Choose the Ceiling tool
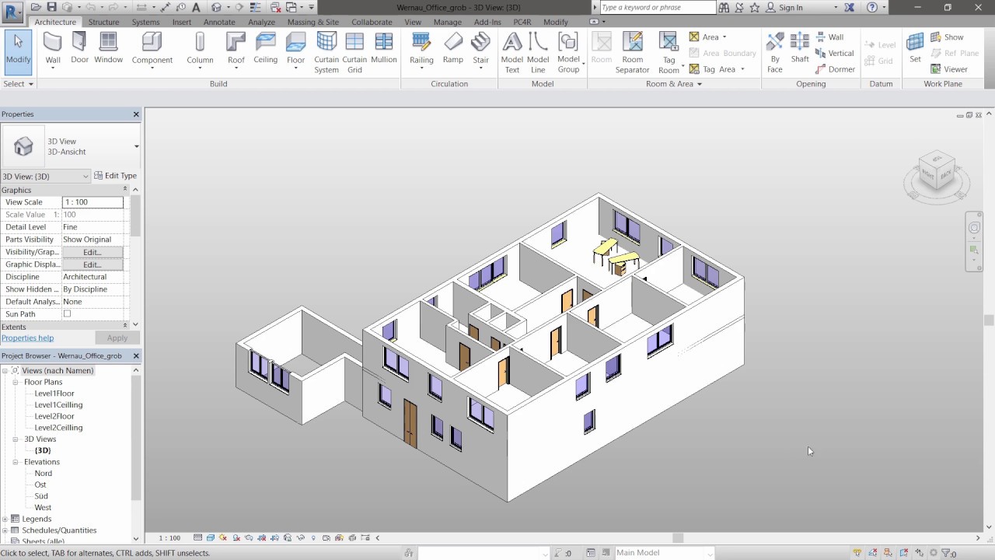Screen dimensions: 995x560 [x=266, y=48]
